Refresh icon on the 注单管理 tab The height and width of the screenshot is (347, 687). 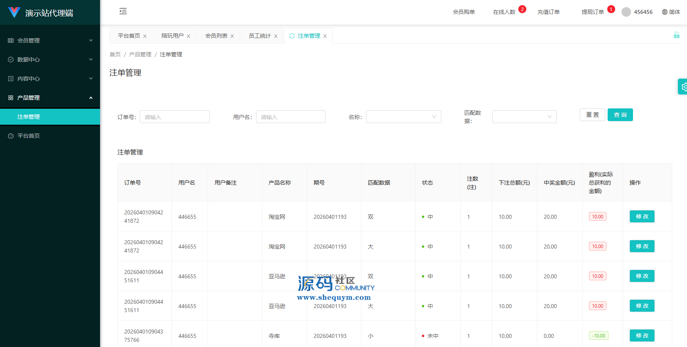tap(292, 36)
